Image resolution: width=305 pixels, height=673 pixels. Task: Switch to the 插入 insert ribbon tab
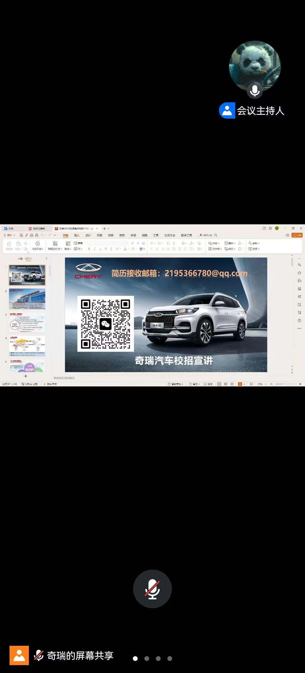tap(77, 236)
